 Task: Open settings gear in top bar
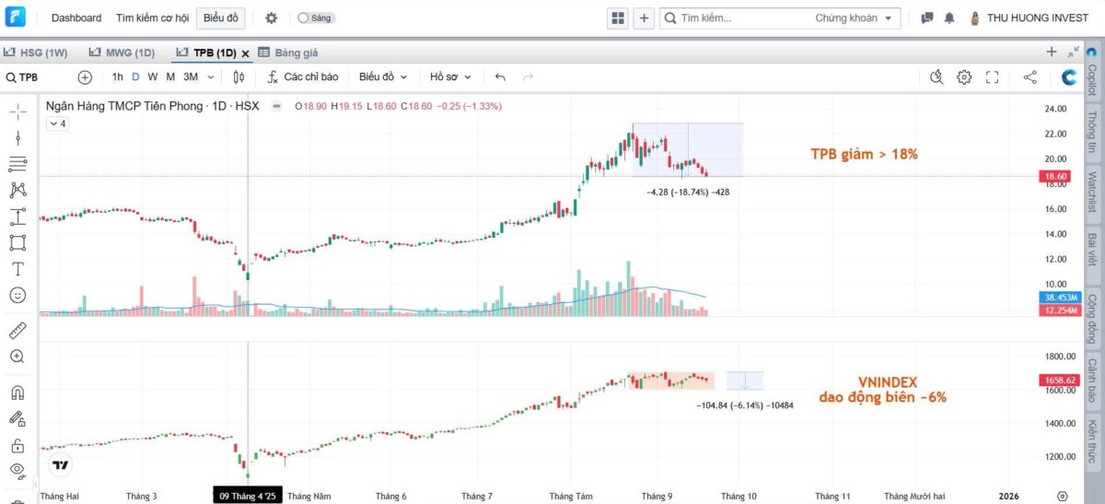[271, 18]
